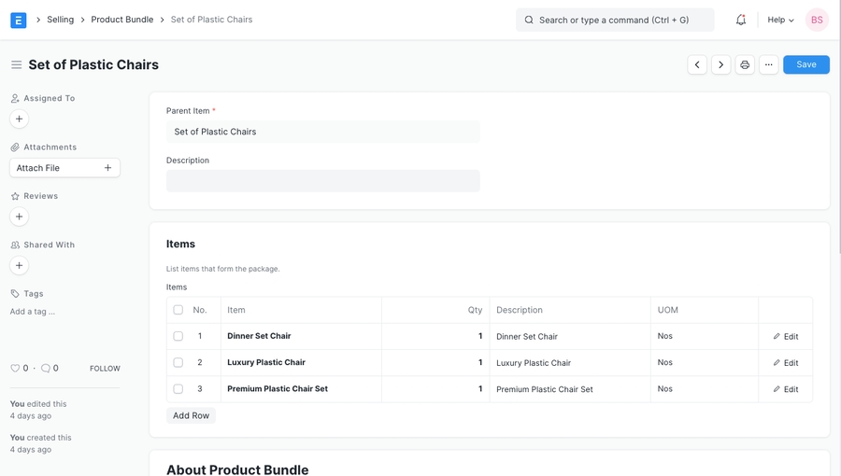Screen dimensions: 841x476
Task: Click the Assigned To person icon
Action: 15,99
